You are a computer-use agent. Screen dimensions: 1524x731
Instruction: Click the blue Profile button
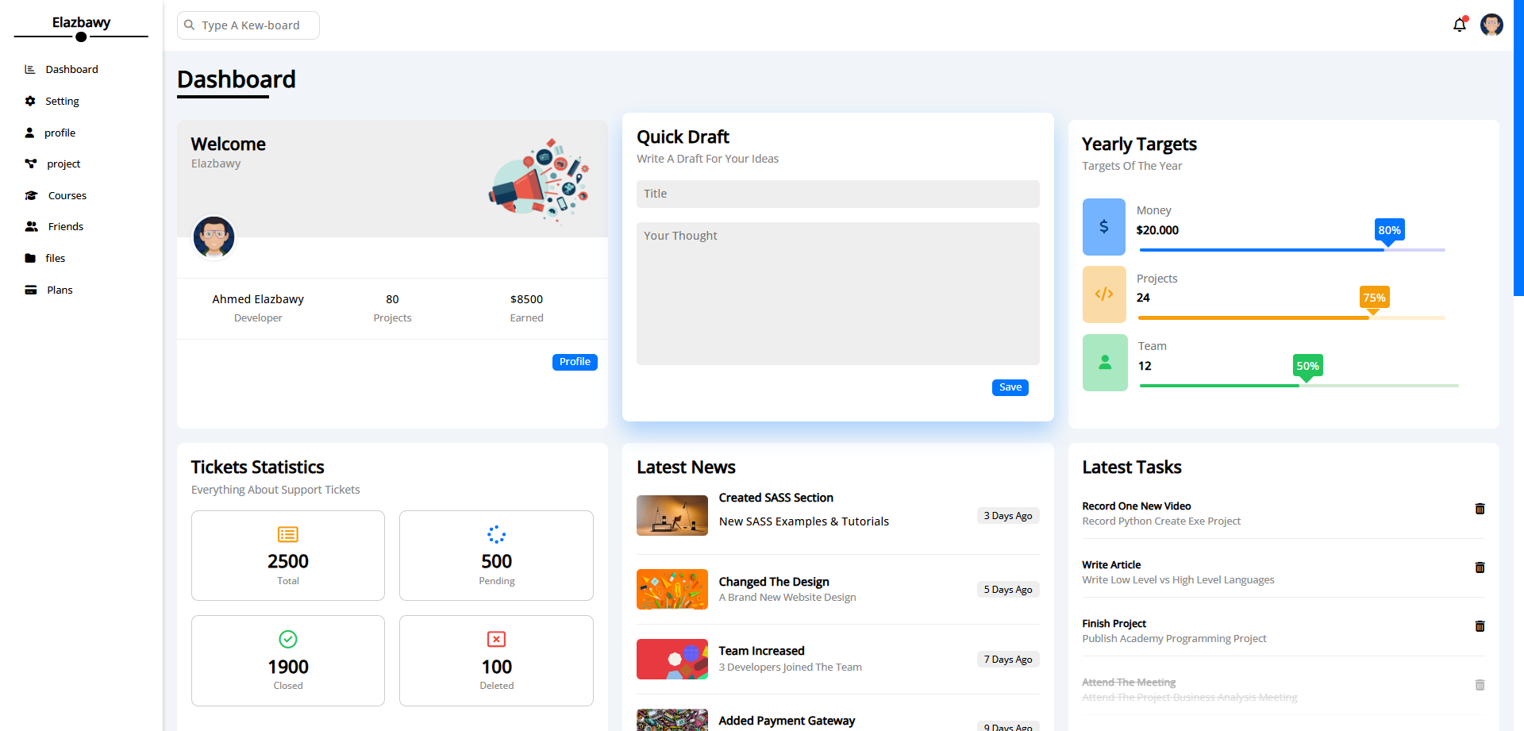point(575,362)
